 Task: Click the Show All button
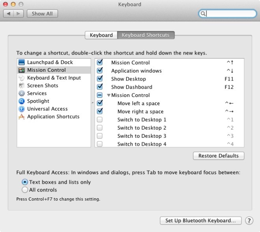click(x=42, y=14)
